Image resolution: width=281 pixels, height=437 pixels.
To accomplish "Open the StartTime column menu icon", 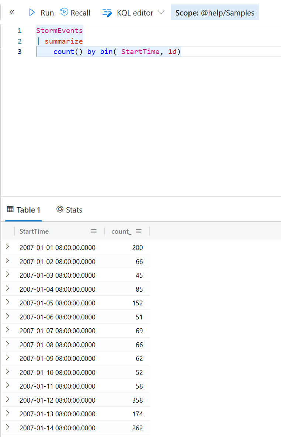I will 94,231.
